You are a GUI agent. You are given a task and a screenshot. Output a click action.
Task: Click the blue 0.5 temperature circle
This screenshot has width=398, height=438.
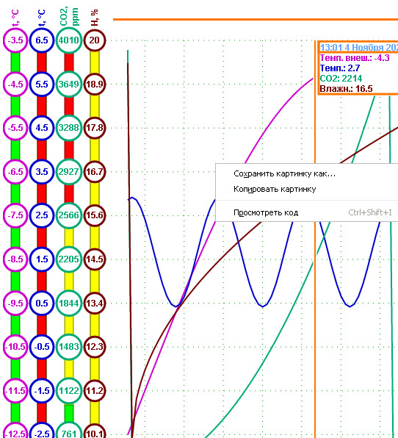[42, 303]
